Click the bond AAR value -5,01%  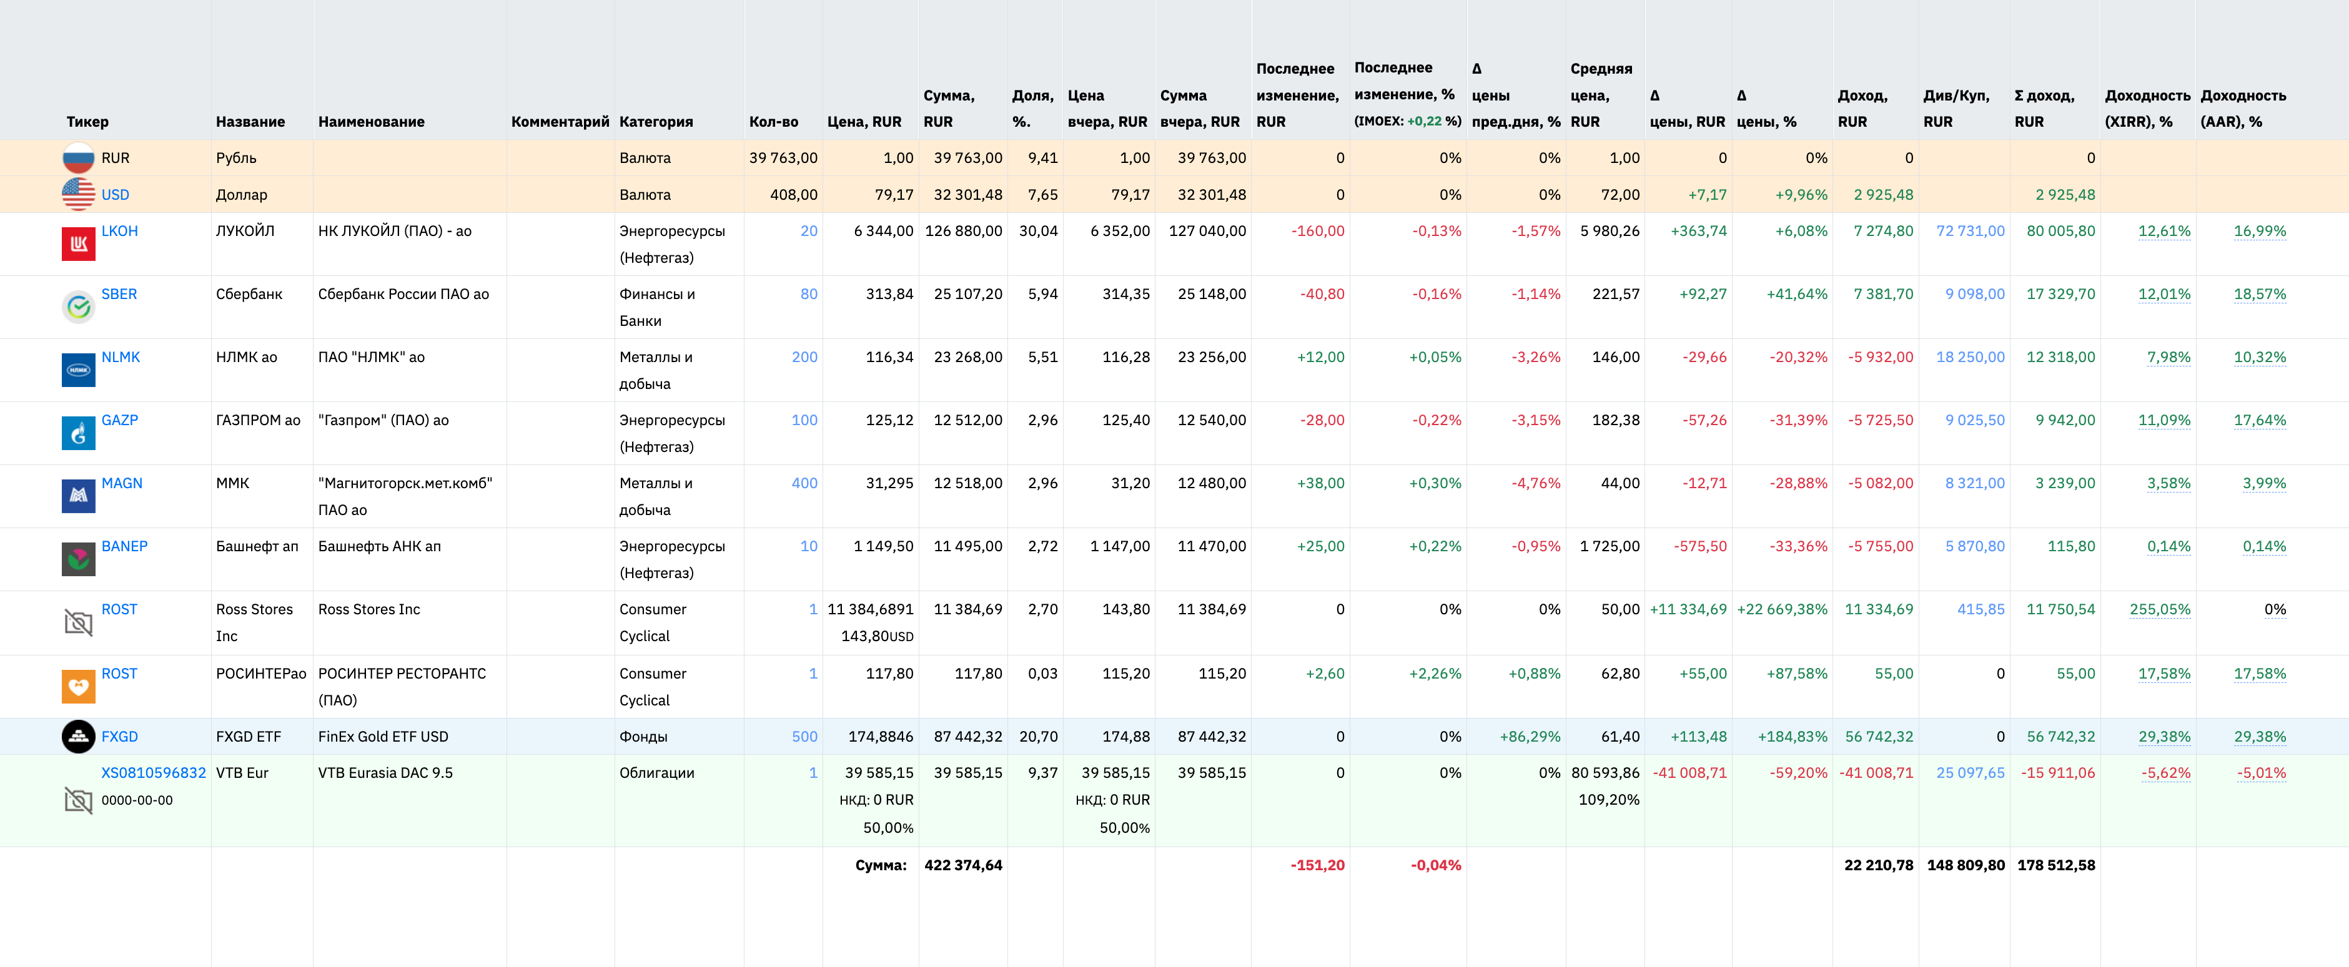[2262, 773]
